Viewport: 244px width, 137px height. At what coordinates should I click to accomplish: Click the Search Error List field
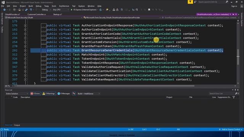tap(222, 94)
